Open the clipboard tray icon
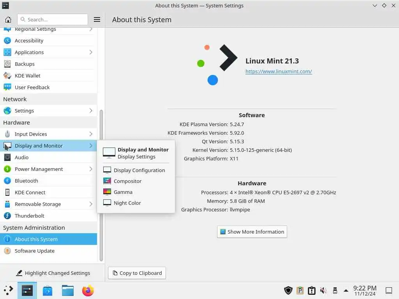399x299 pixels. click(311, 290)
